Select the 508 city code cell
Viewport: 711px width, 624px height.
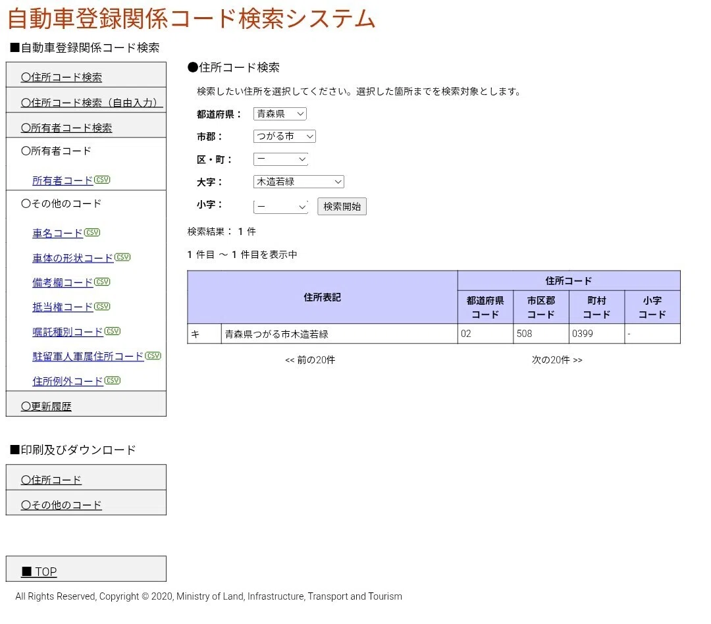541,334
